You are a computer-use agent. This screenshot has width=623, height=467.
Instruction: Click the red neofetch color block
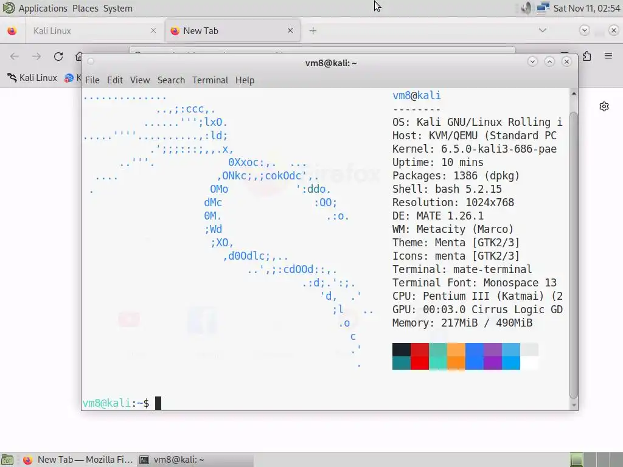[420, 350]
